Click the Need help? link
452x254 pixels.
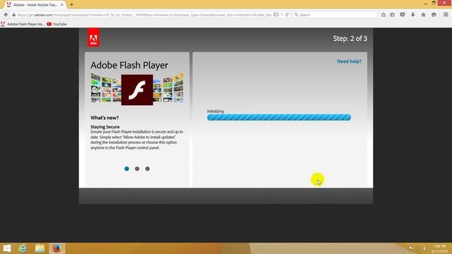(x=349, y=61)
